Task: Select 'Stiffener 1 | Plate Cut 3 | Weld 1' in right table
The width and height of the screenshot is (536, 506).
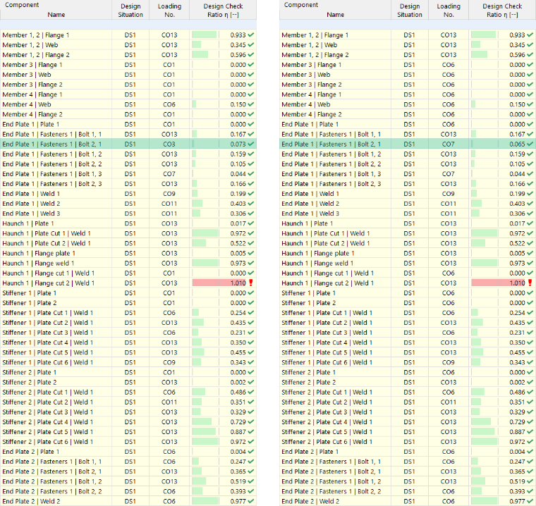Action: tap(327, 333)
